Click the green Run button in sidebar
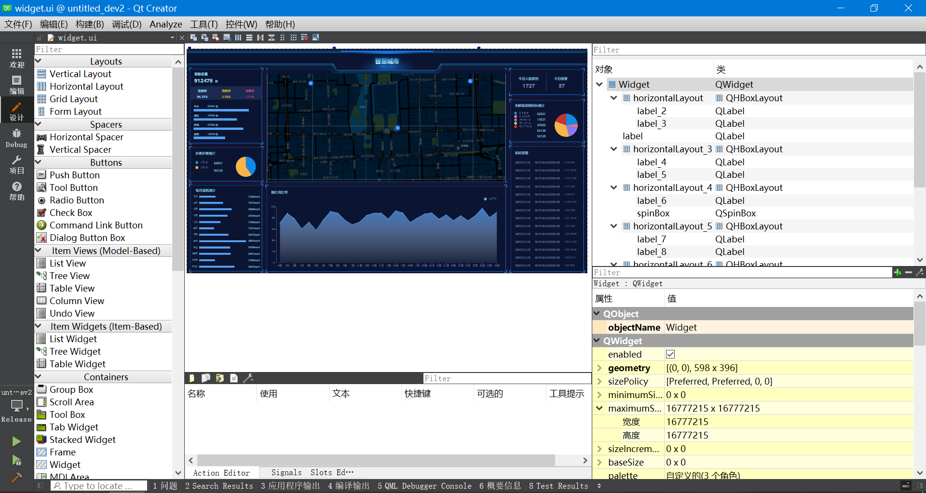This screenshot has height=493, width=926. pyautogui.click(x=16, y=441)
